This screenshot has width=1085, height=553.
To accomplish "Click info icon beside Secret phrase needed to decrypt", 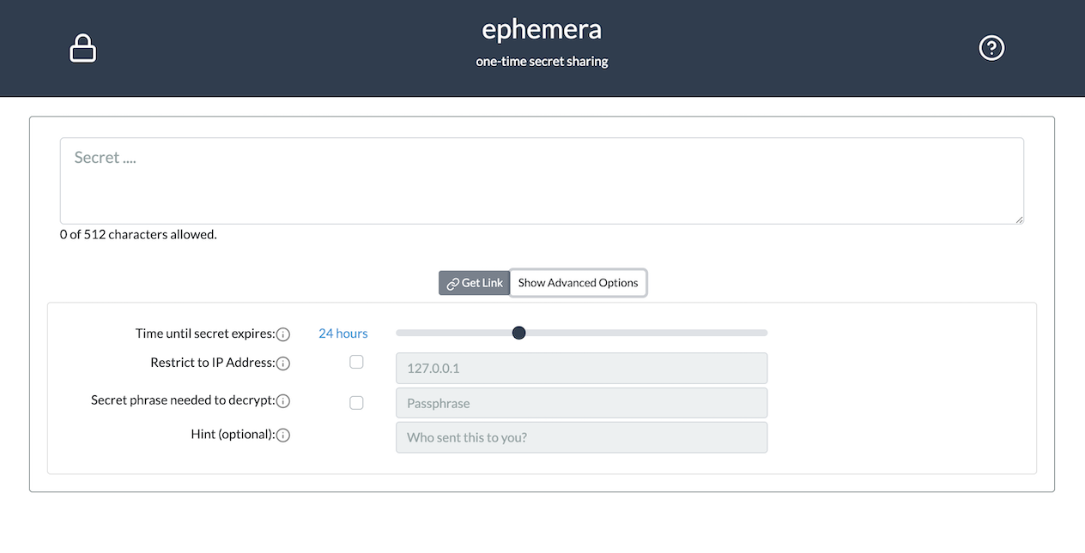I will click(x=283, y=401).
